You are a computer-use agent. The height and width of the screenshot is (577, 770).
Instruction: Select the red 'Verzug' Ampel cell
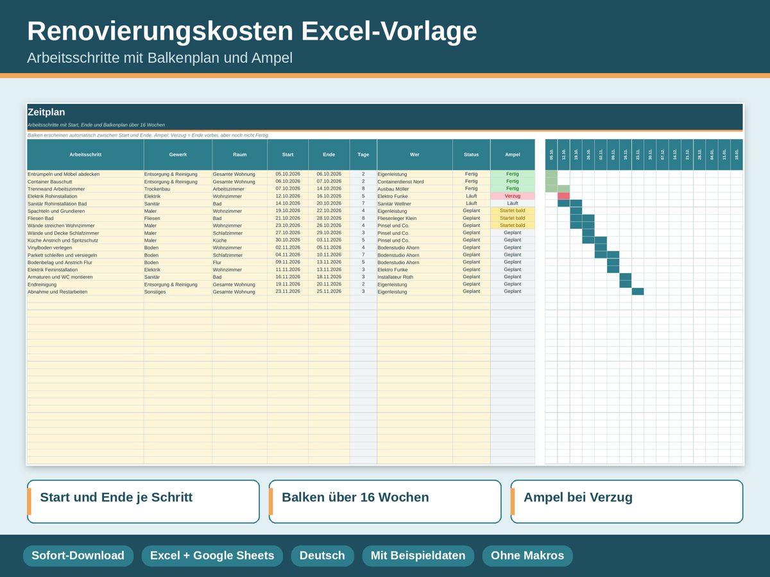click(x=513, y=196)
